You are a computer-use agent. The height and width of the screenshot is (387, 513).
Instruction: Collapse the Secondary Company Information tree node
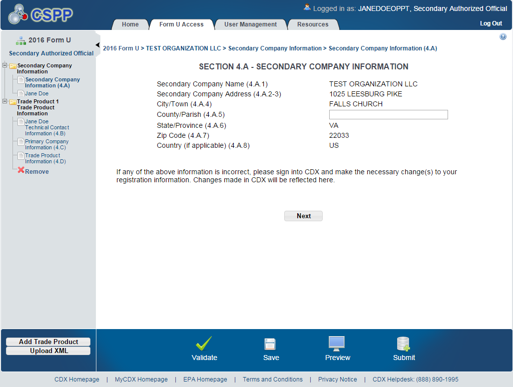(x=5, y=65)
